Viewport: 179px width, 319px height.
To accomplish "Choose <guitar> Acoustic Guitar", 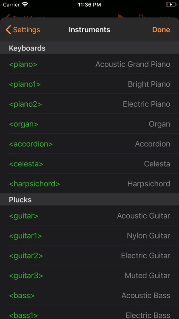I will [89, 216].
